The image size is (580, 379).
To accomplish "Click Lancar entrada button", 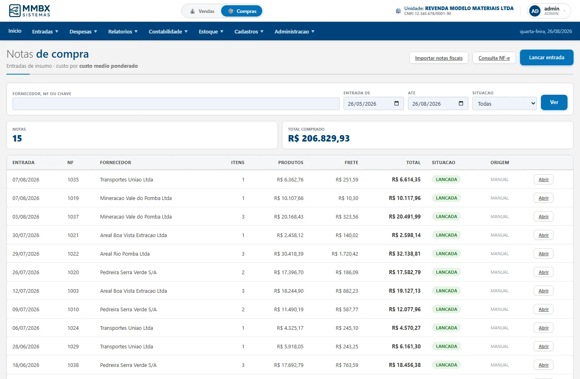I will (547, 58).
